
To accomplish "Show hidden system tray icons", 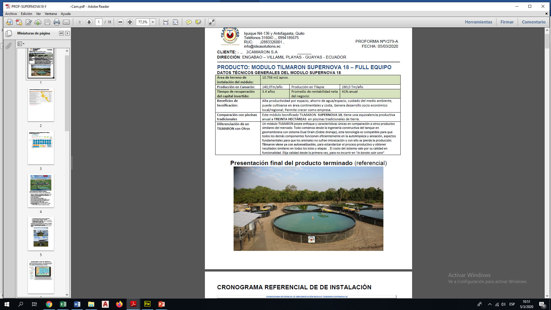I will pos(490,304).
